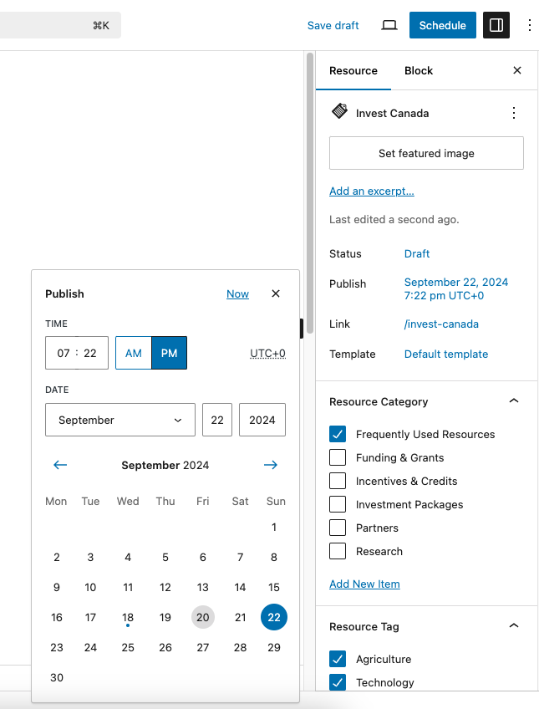Select the Resource tab
This screenshot has width=539, height=709.
click(353, 71)
